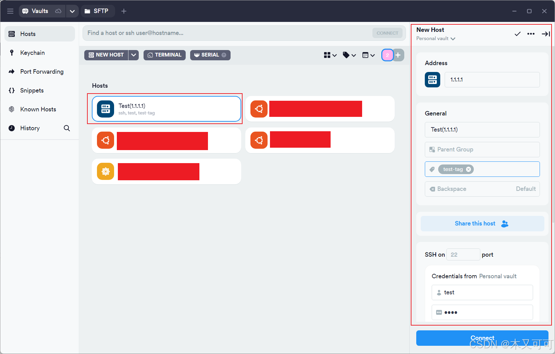Click the checkmark to save host
555x354 pixels.
pos(517,34)
